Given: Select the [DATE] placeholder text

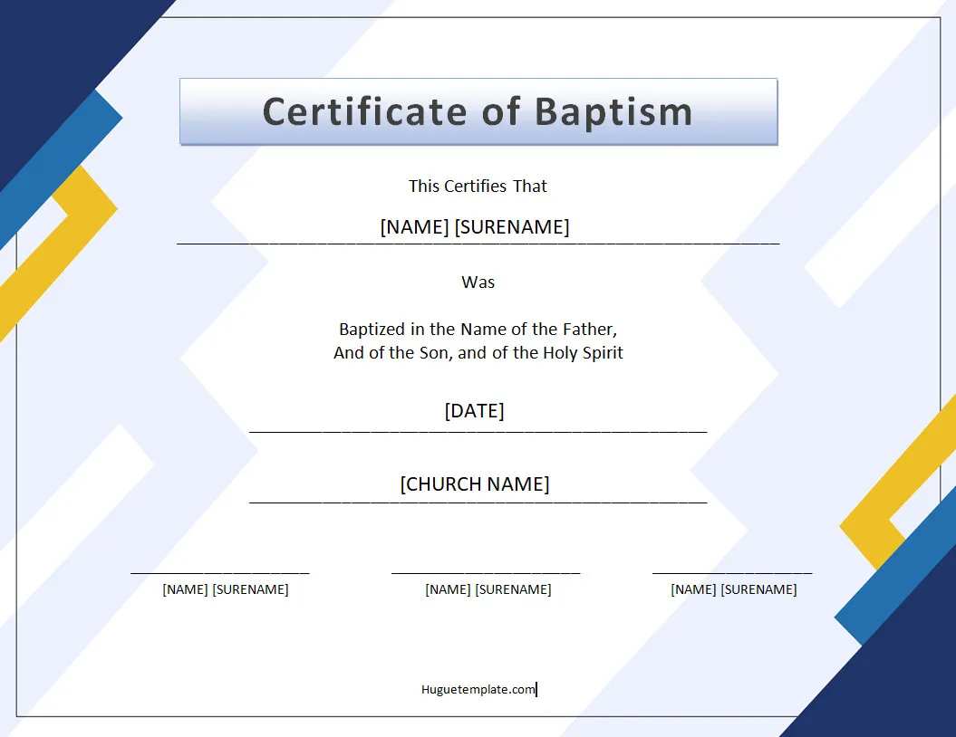Looking at the screenshot, I should [x=473, y=410].
